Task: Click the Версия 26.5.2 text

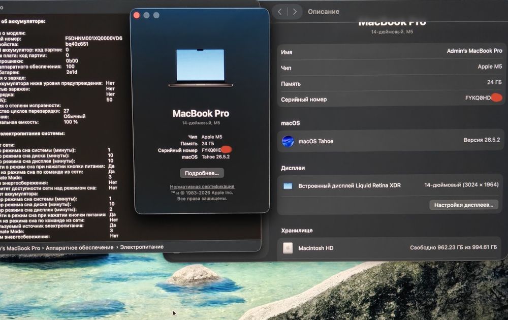Action: (482, 140)
